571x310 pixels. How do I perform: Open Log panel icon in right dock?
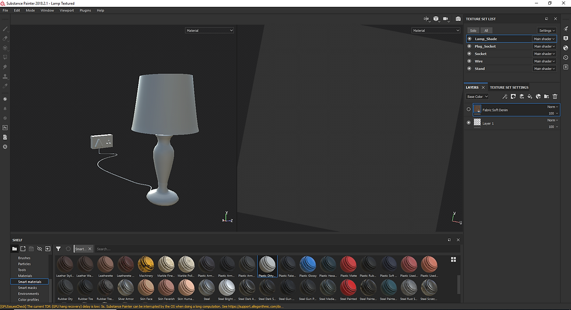pos(566,67)
